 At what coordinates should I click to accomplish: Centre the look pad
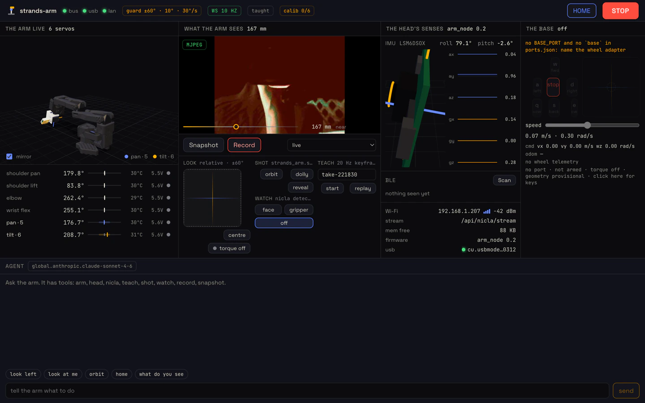[x=237, y=235]
